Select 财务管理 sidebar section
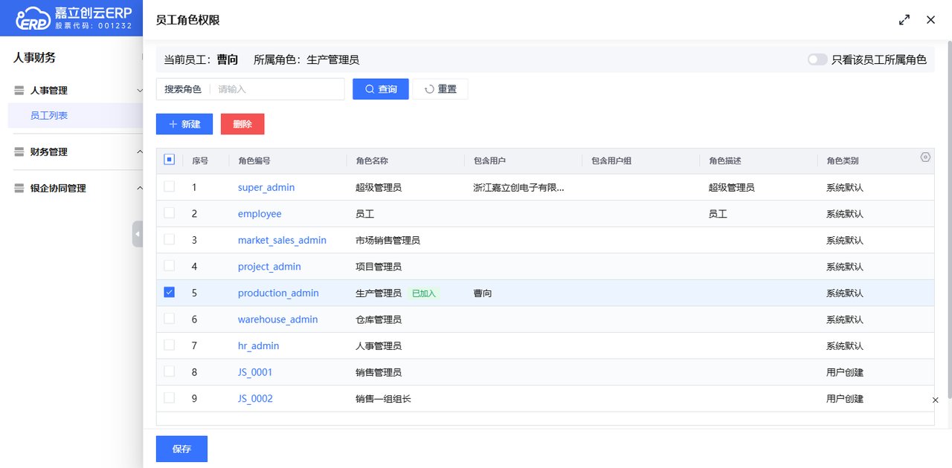The image size is (952, 468). (x=49, y=152)
